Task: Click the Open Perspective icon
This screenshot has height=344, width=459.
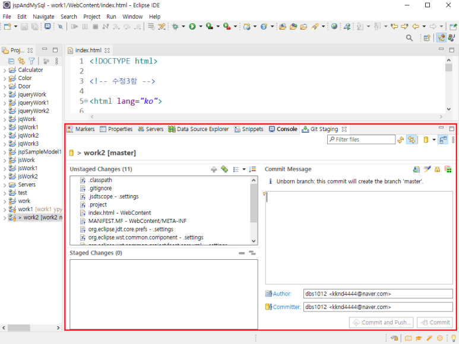Action: [427, 38]
